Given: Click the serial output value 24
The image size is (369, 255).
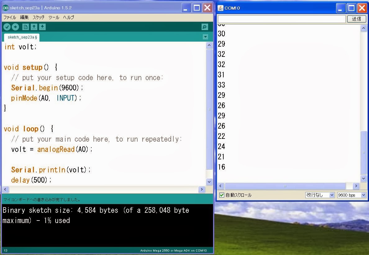Looking at the screenshot, I should pyautogui.click(x=221, y=147).
